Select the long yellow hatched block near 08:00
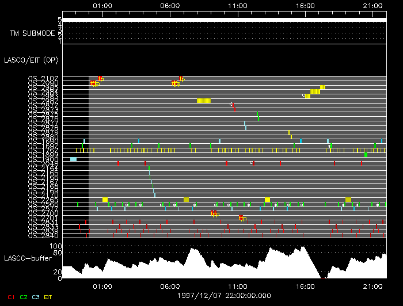403x306 pixels. pyautogui.click(x=204, y=101)
